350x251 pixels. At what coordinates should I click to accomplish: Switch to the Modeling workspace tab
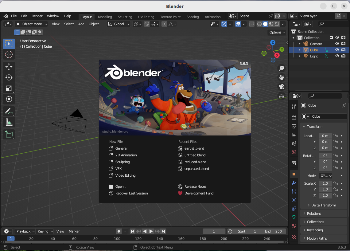pos(105,17)
